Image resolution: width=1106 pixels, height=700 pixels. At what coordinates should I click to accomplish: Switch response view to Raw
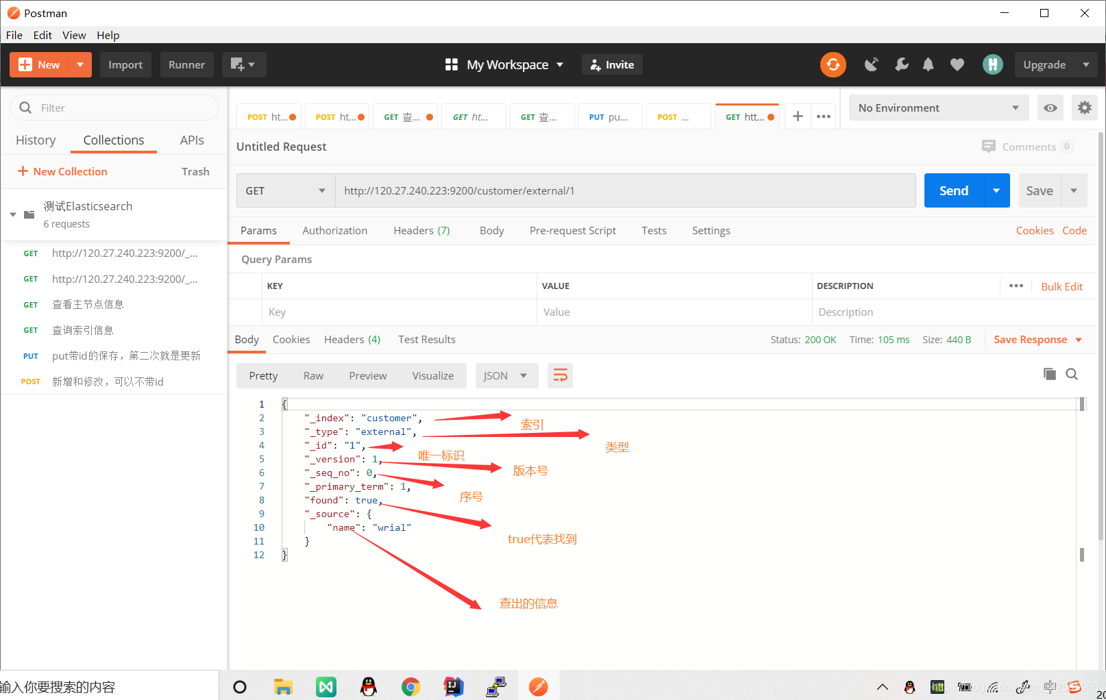pos(313,375)
